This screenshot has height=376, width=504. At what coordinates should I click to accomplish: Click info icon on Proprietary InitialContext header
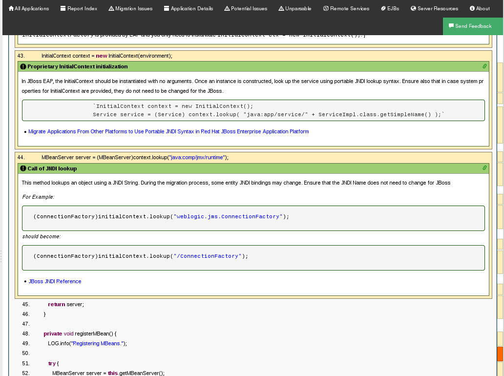pyautogui.click(x=23, y=66)
